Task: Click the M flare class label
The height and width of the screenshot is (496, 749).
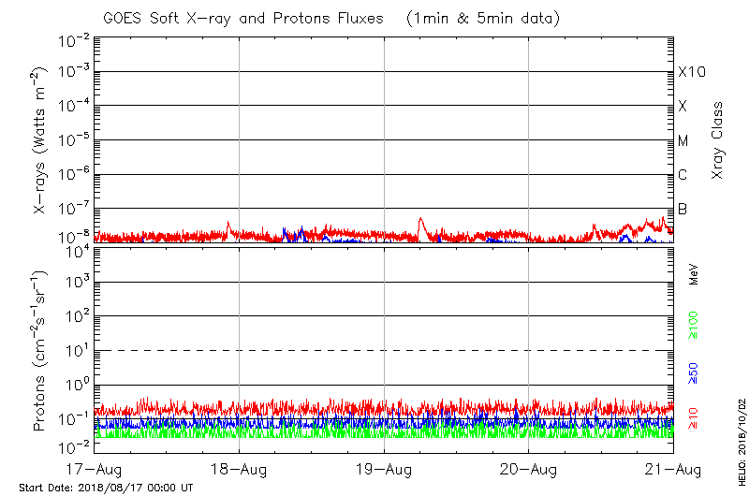Action: tap(683, 141)
